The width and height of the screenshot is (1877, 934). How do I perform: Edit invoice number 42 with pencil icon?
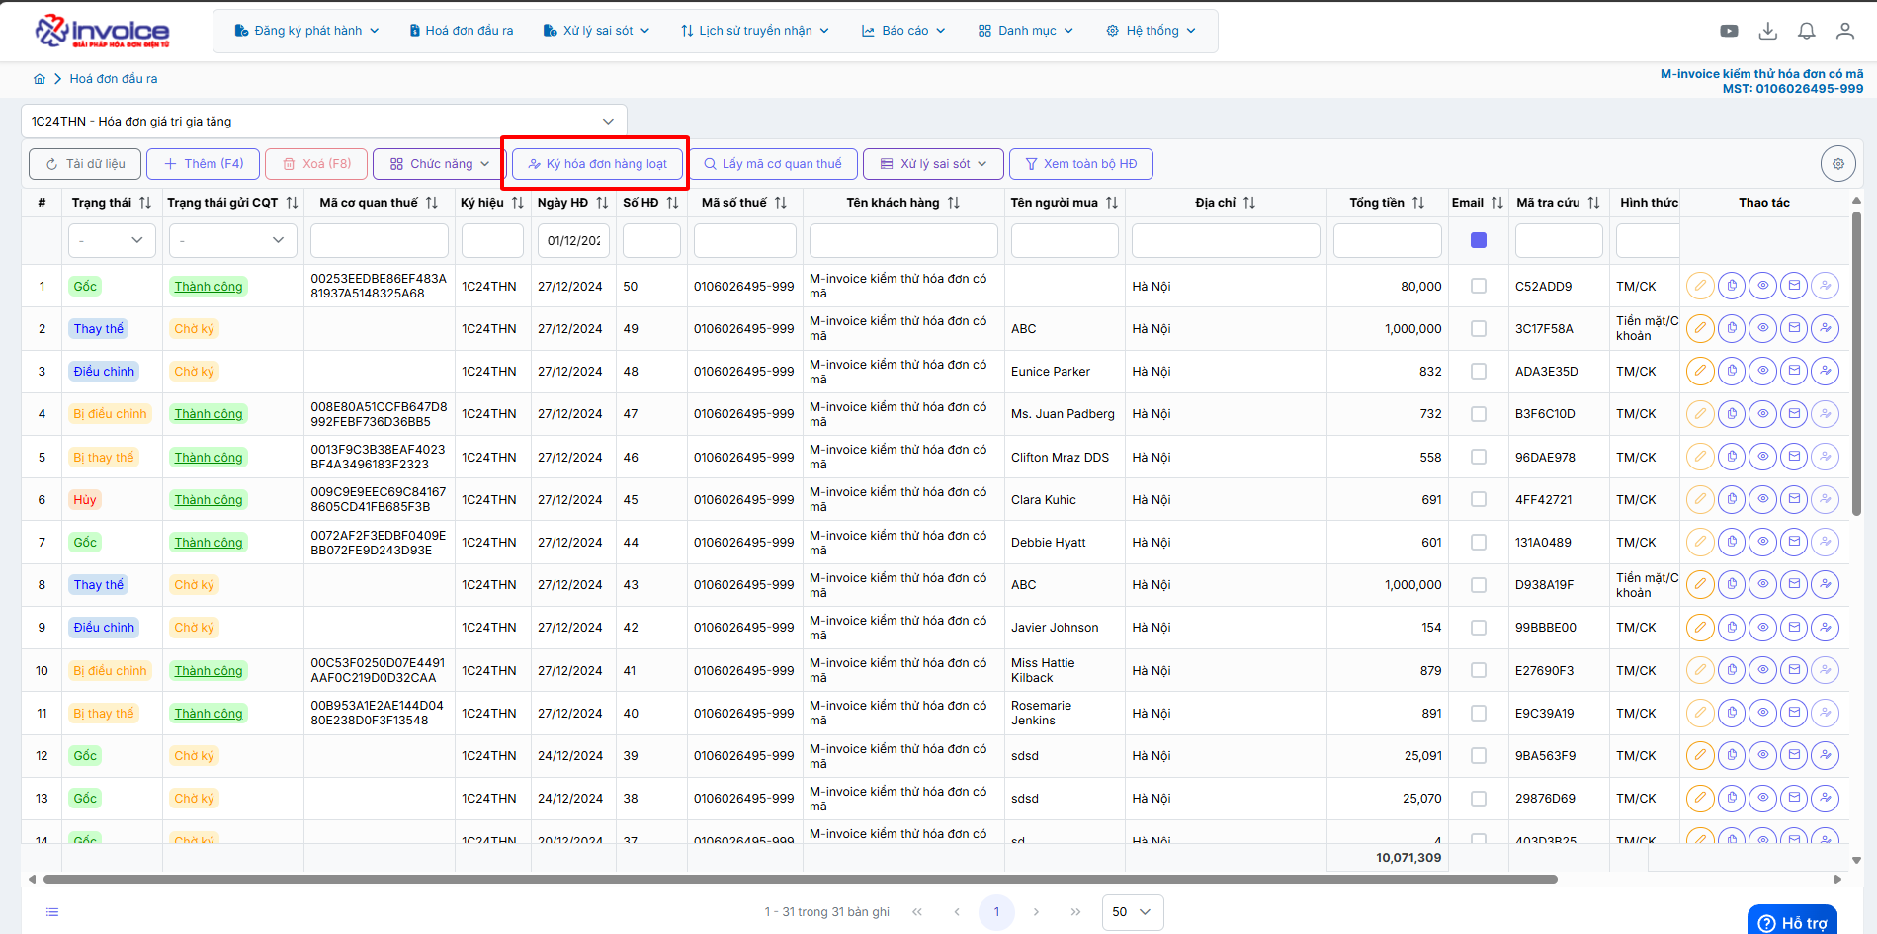tap(1700, 627)
